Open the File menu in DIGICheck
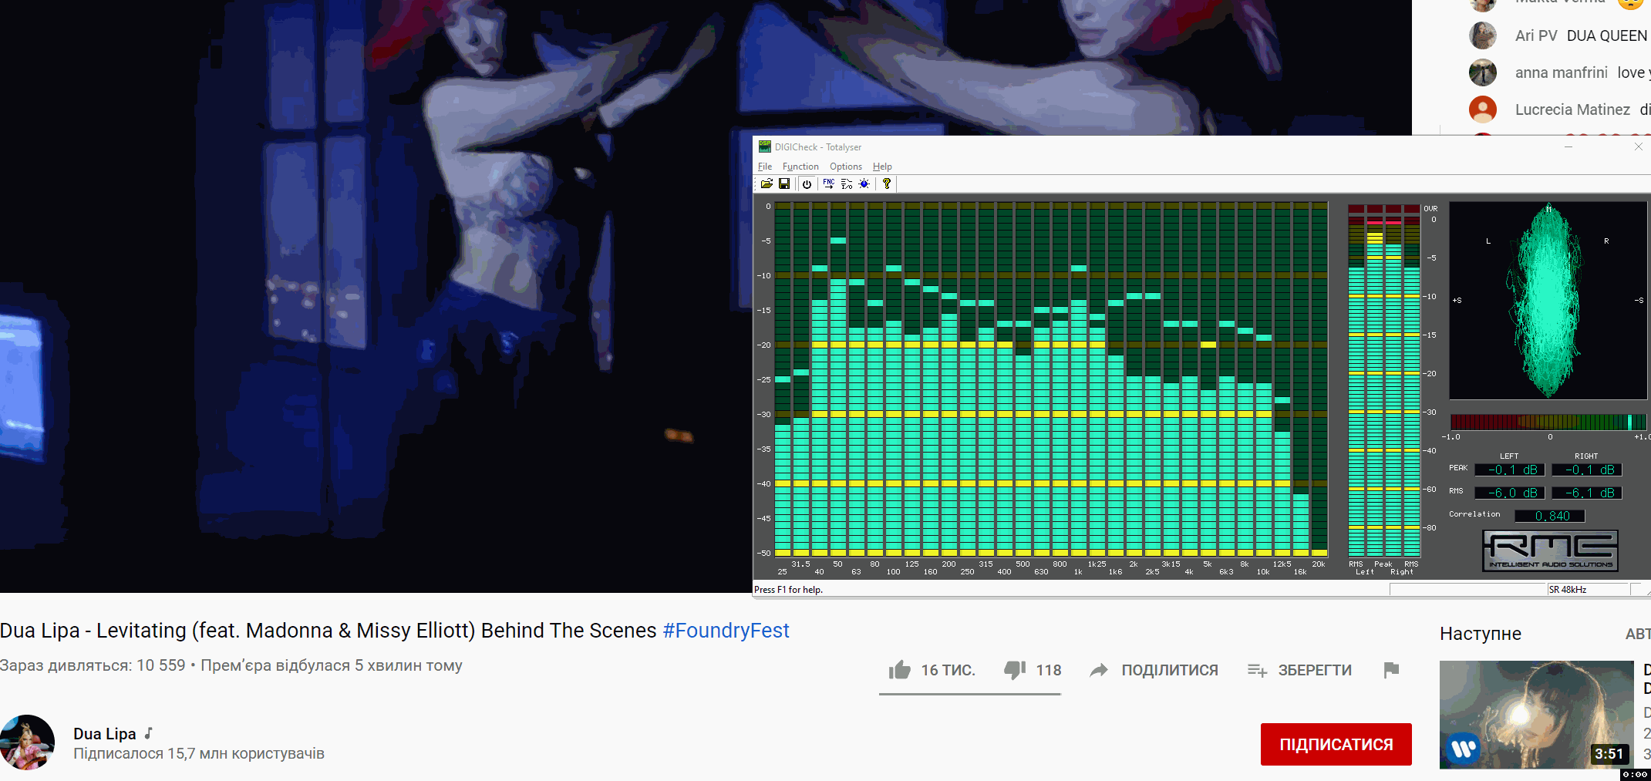The width and height of the screenshot is (1651, 781). click(x=765, y=167)
